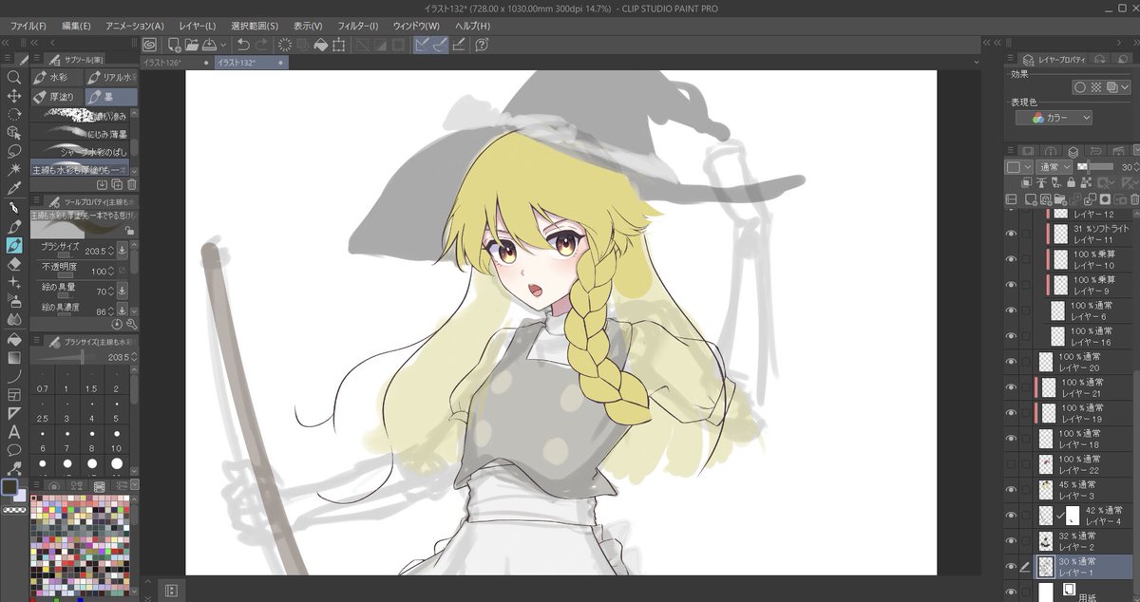Hide レイヤー 10 multiply layer
This screenshot has height=602, width=1140.
(1011, 259)
